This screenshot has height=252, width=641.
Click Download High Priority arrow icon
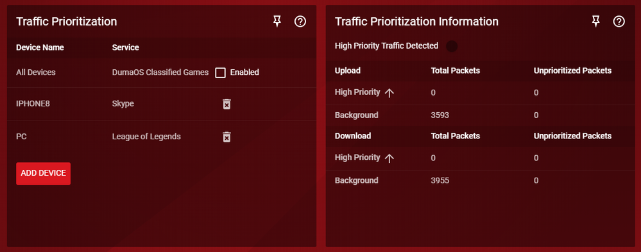[x=389, y=158]
